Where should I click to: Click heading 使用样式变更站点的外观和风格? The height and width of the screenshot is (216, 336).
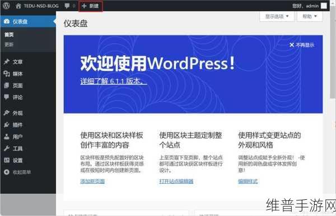[269, 140]
